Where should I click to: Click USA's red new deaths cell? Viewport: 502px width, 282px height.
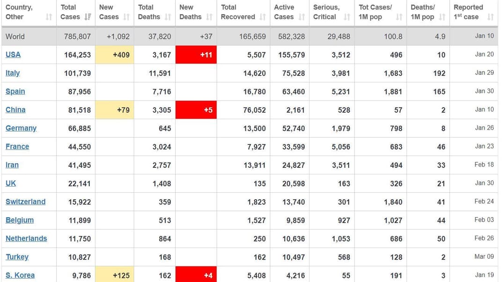pos(196,55)
